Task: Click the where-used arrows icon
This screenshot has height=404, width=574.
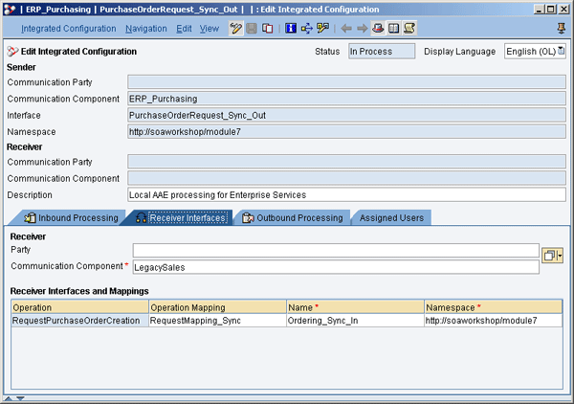Action: point(307,29)
